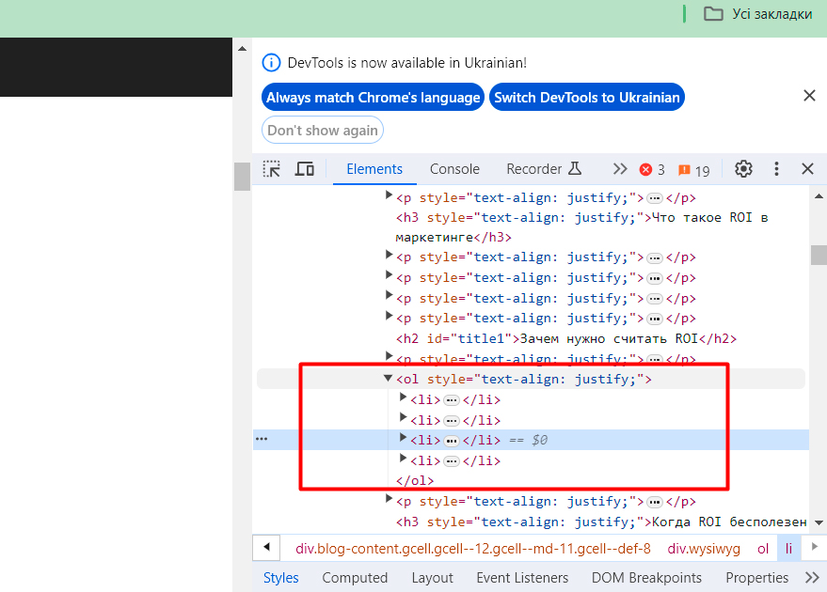827x592 pixels.
Task: Click the Don't show again button
Action: tap(323, 130)
